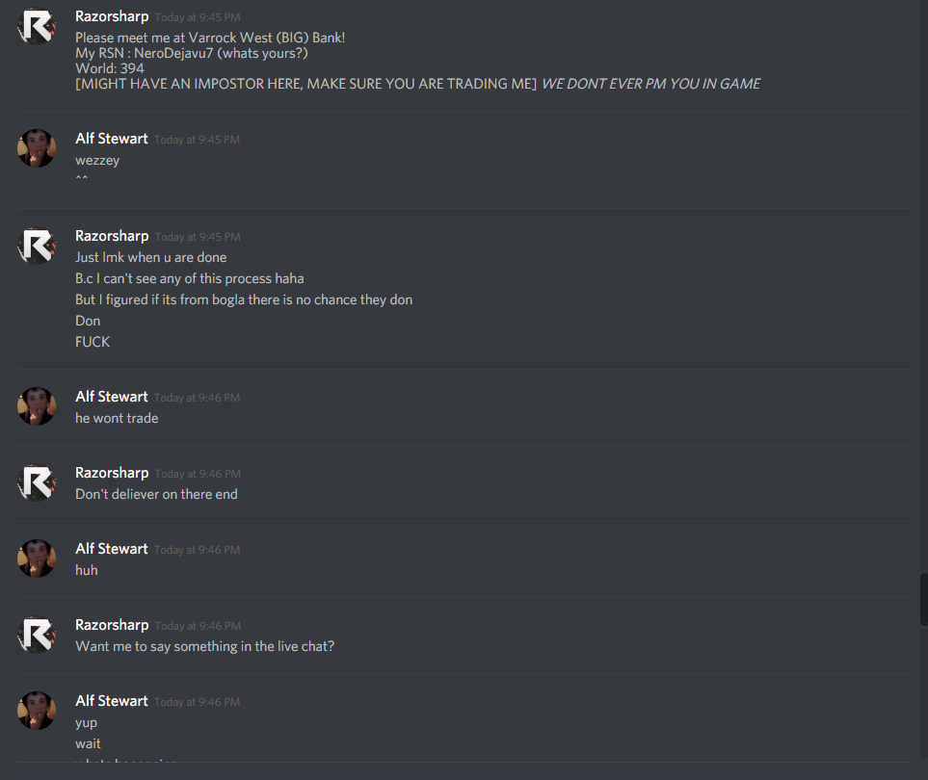The image size is (928, 780).
Task: Click the Alf Stewart username above "he wont trade"
Action: coord(111,397)
